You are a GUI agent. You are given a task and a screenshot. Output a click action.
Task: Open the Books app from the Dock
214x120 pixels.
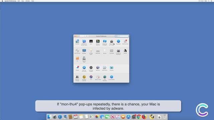click(x=123, y=117)
